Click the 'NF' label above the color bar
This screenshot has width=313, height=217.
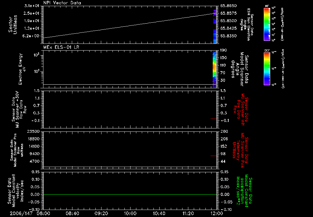267,6
